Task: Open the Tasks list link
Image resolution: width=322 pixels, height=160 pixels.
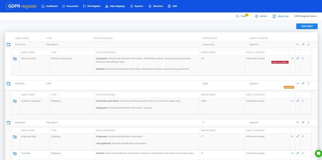Action: [241, 16]
